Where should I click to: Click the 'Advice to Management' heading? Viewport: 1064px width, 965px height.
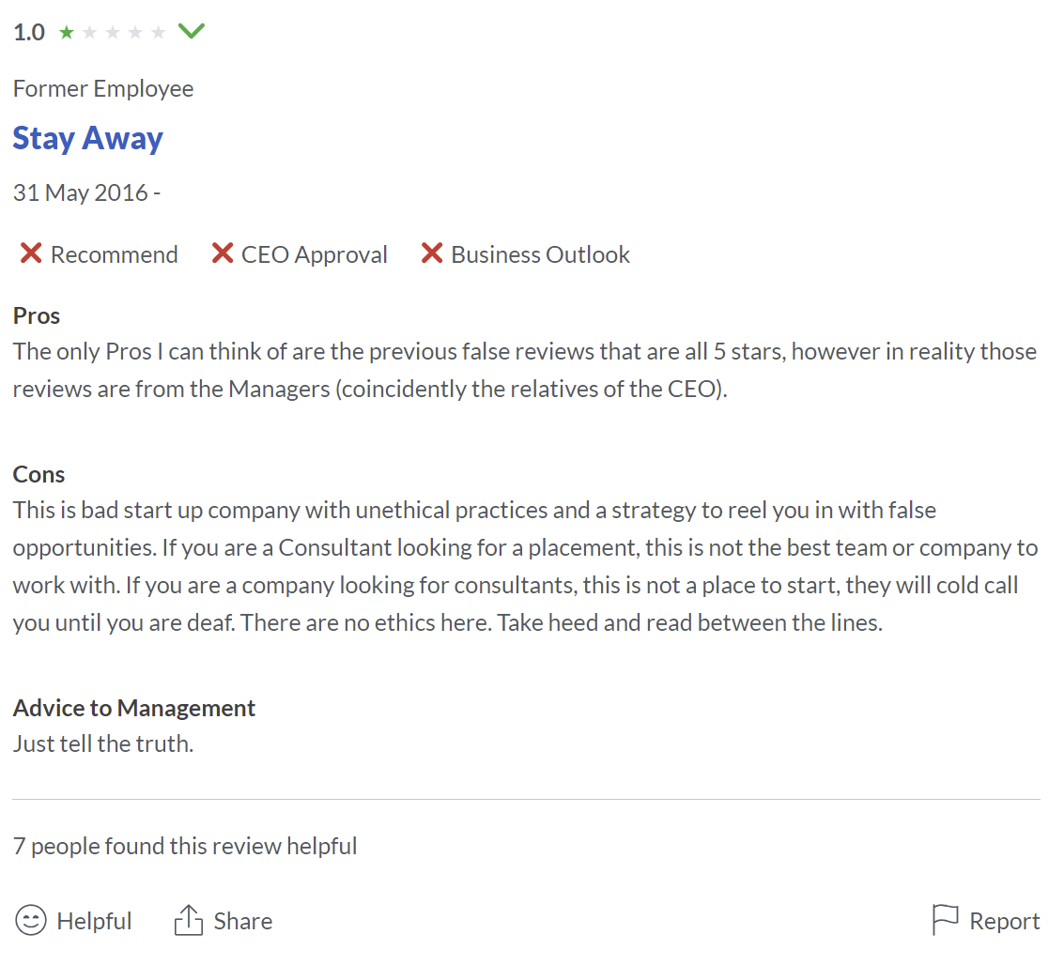[x=134, y=708]
